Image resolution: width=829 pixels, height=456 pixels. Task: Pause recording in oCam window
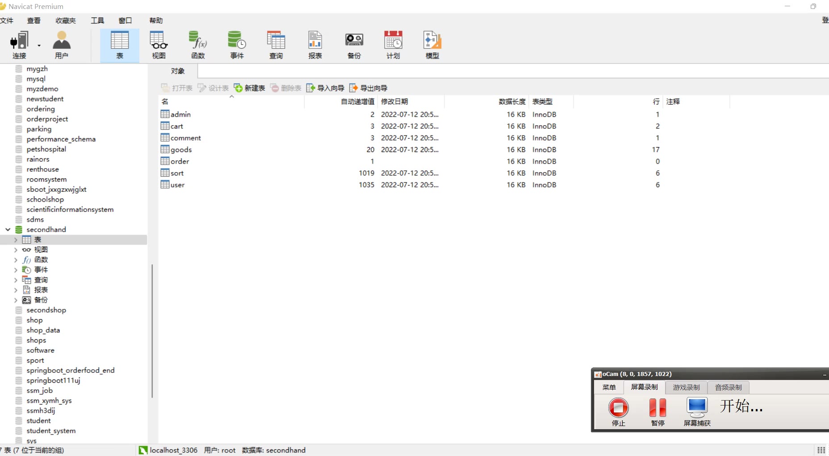coord(657,412)
